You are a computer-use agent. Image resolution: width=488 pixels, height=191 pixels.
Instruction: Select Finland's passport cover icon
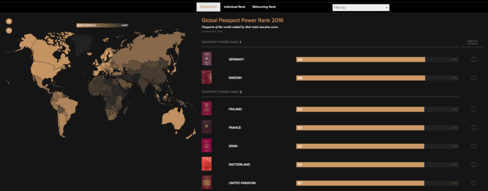(206, 109)
